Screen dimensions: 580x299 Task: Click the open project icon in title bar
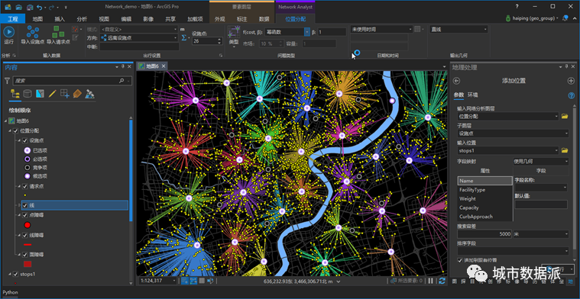coord(18,7)
